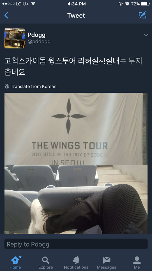Tap the @pddogg username handle
The height and width of the screenshot is (271, 152).
pos(39,42)
